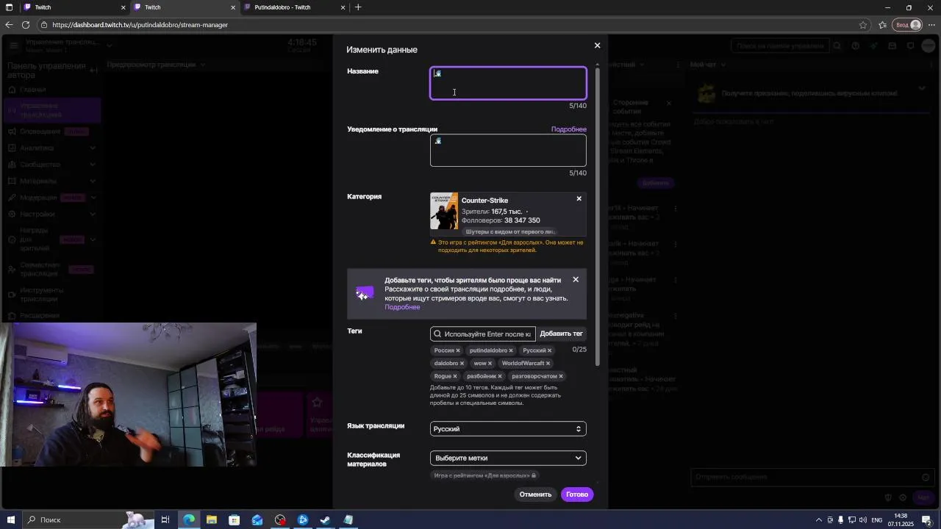Remove the разговорсчатом tag
941x529 pixels.
560,376
